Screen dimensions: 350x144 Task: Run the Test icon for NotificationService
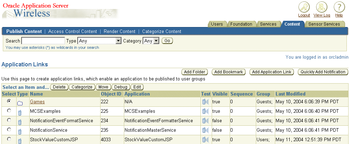tap(205, 130)
